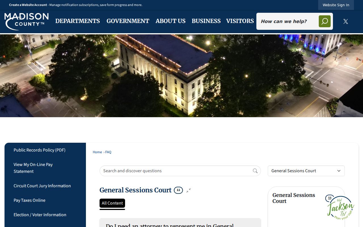
Task: Click the collapse arrows next to General Sessions Court
Action: pyautogui.click(x=189, y=190)
